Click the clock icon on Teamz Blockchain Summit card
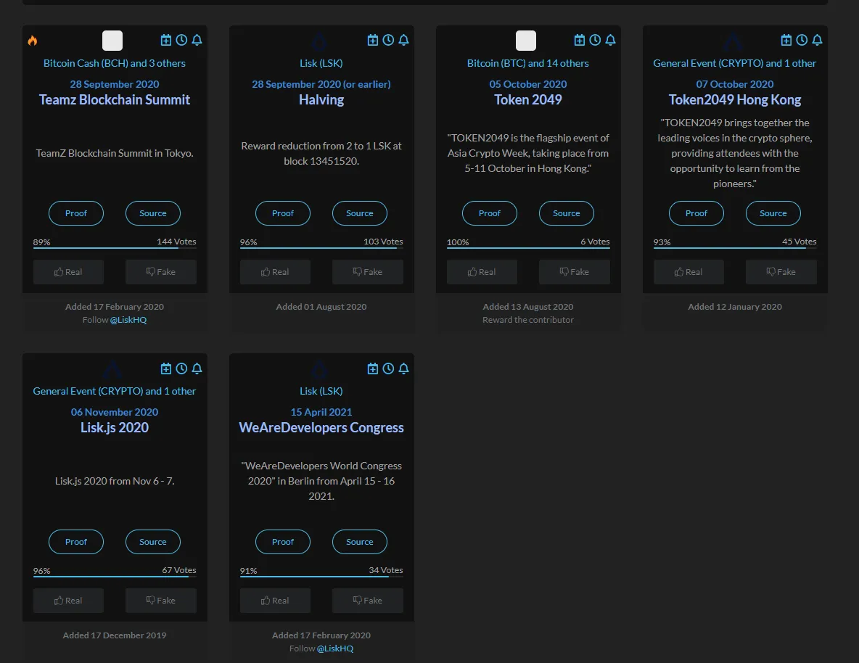 (181, 40)
